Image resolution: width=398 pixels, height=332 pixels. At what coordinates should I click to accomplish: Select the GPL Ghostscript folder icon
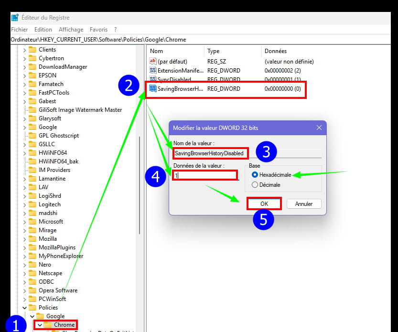coord(32,136)
